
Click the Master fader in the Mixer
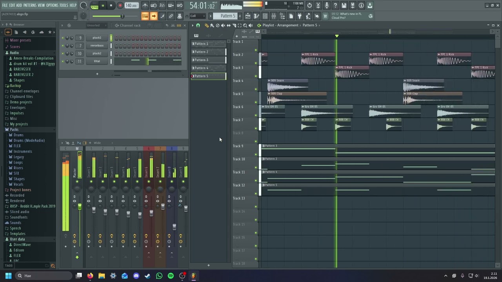[x=80, y=206]
